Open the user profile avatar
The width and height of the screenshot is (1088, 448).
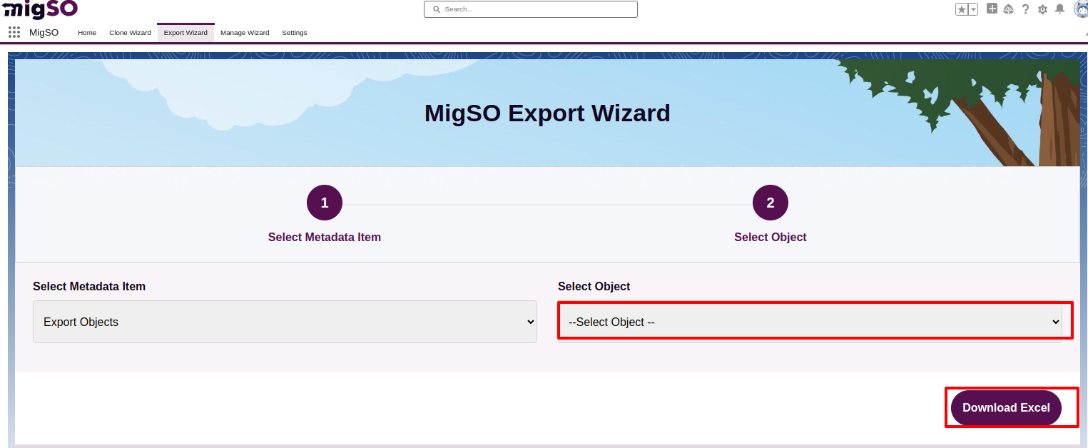[1081, 9]
